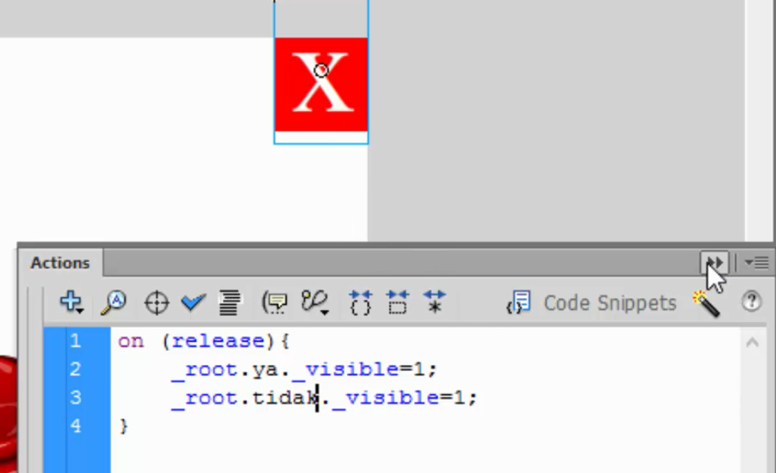This screenshot has width=776, height=473.
Task: Auto format the script code
Action: 229,302
